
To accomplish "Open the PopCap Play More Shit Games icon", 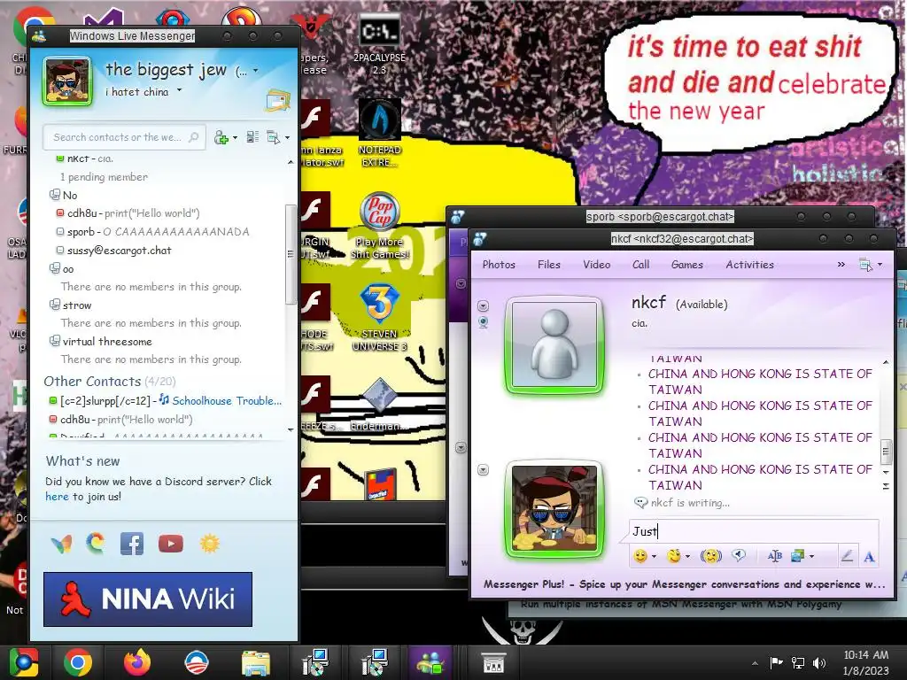I will [x=379, y=226].
